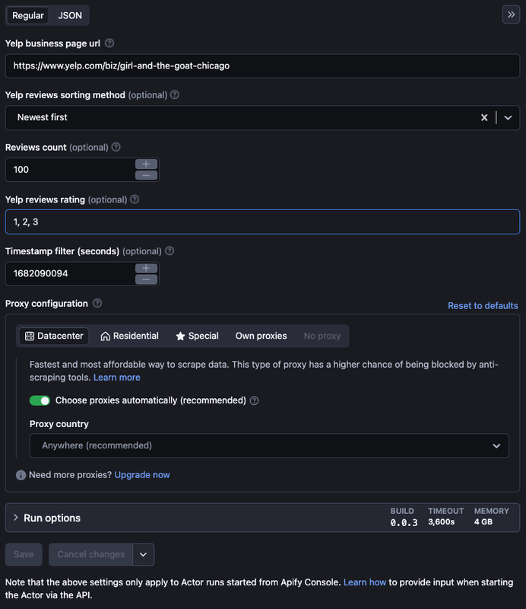Toggle Choose proxies automatically switch
The width and height of the screenshot is (526, 609).
40,400
